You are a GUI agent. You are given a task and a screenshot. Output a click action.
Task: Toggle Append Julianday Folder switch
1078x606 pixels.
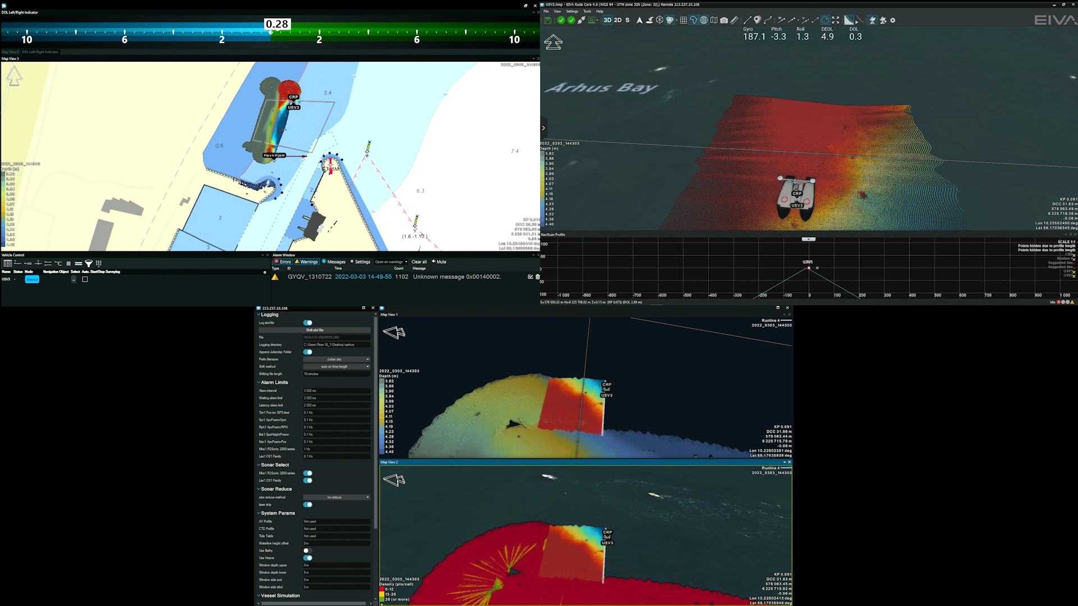(x=308, y=352)
